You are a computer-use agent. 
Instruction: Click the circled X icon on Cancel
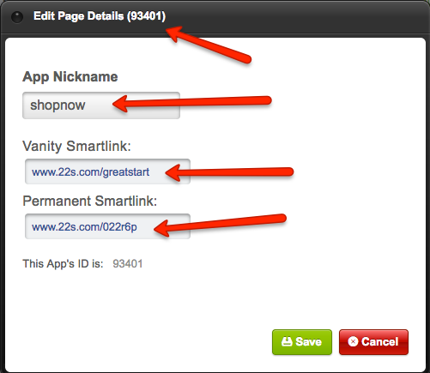353,341
